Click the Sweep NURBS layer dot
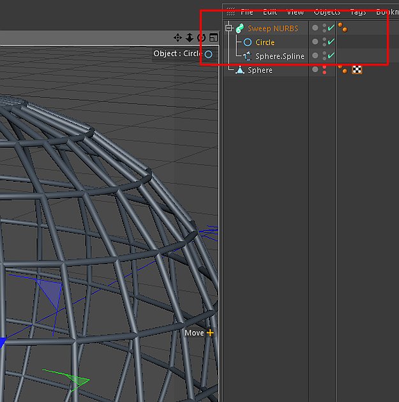 [x=315, y=27]
